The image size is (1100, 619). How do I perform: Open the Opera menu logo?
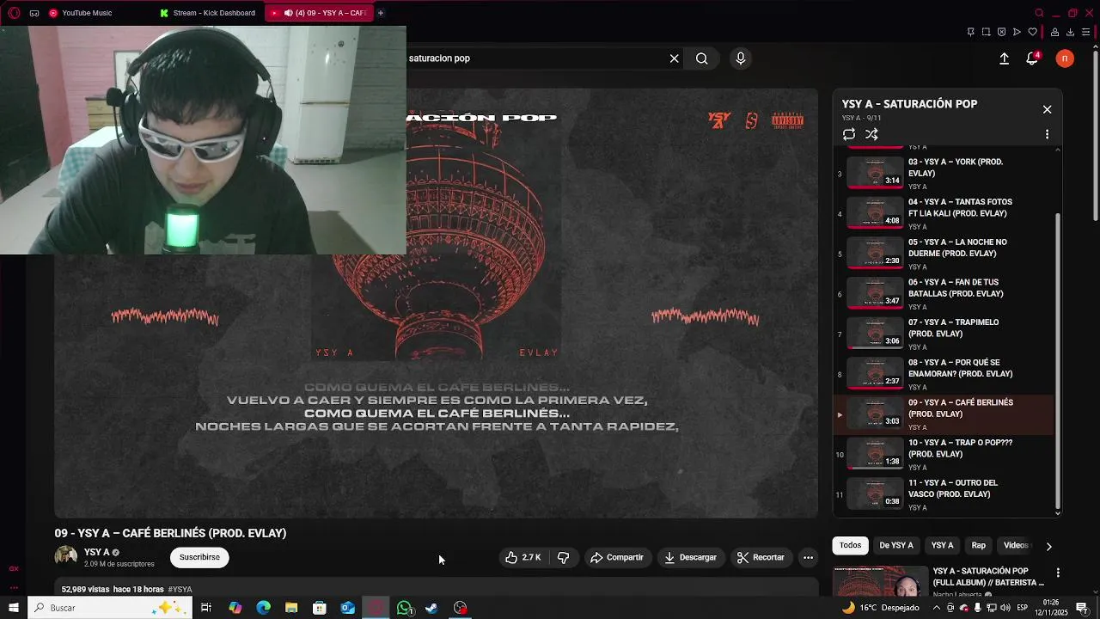[14, 13]
